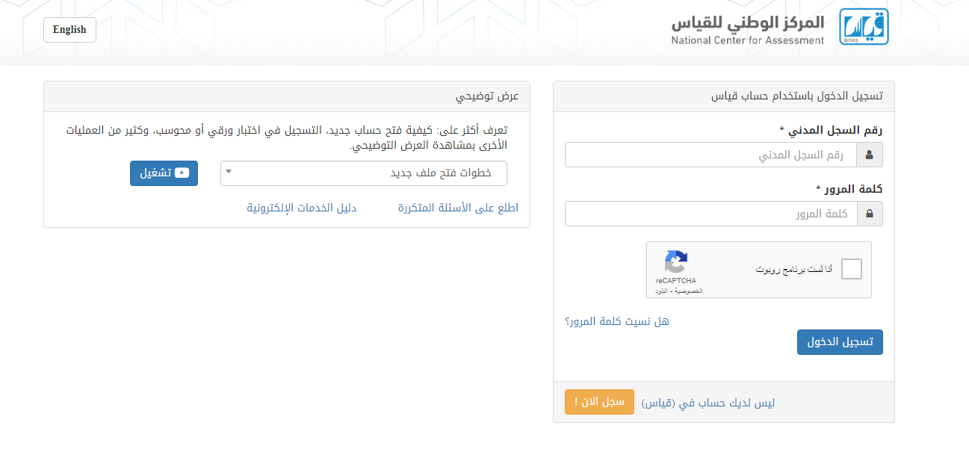Viewport: 969px width, 449px height.
Task: Open 'اطلع على الأسئلة المتكررة' FAQ link
Action: coord(458,208)
